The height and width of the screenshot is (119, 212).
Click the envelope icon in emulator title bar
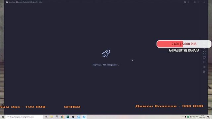coord(185,2)
